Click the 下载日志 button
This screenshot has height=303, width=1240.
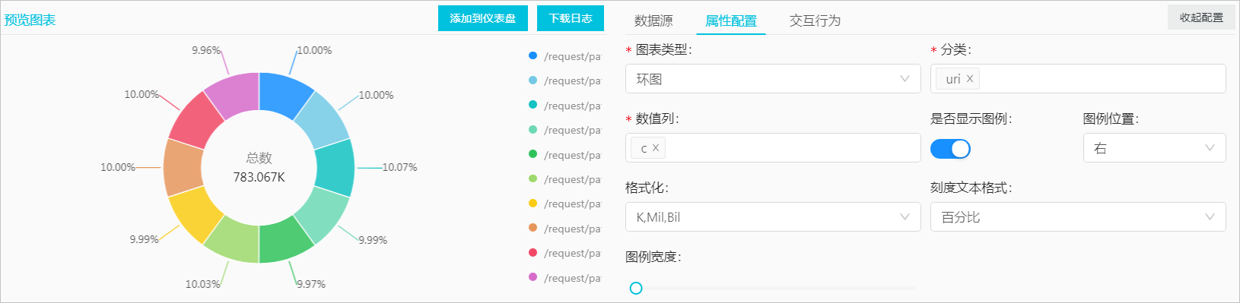click(571, 18)
